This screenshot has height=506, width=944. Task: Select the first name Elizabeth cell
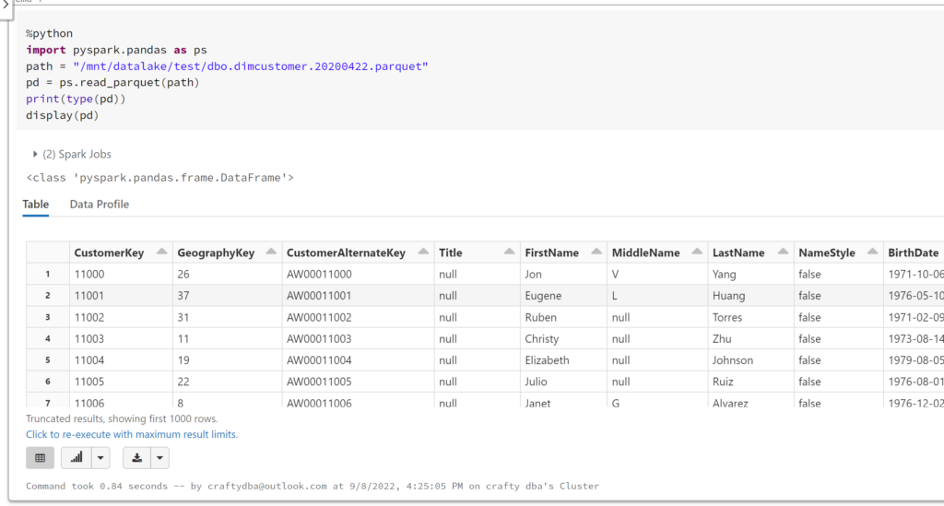pyautogui.click(x=563, y=360)
